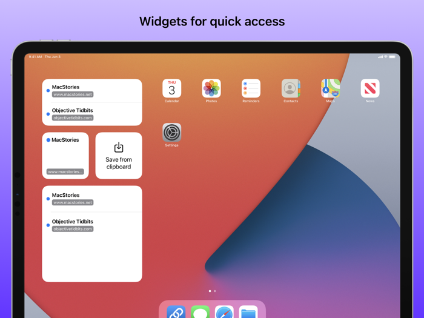Launch Messages from the dock
This screenshot has width=424, height=318.
pyautogui.click(x=200, y=313)
